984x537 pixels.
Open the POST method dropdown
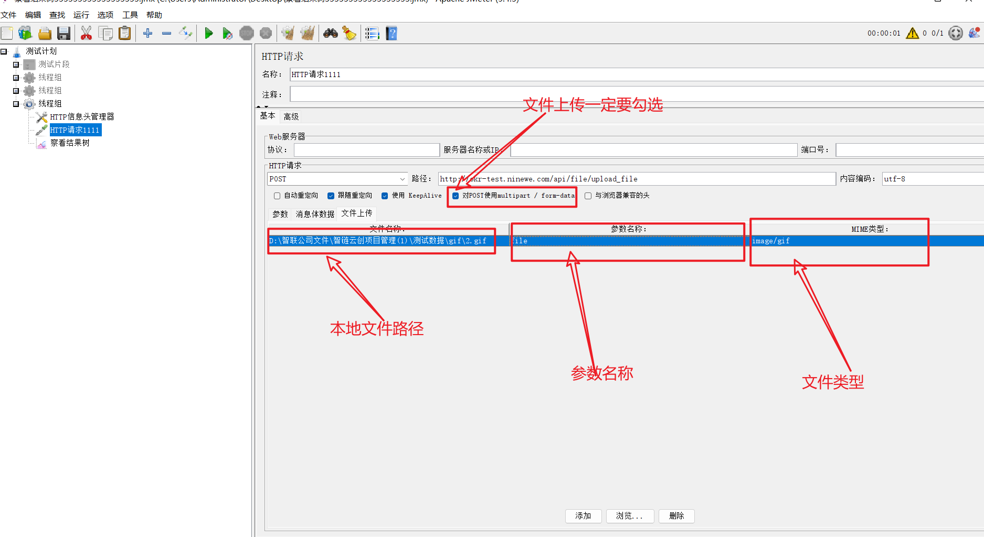pos(402,178)
